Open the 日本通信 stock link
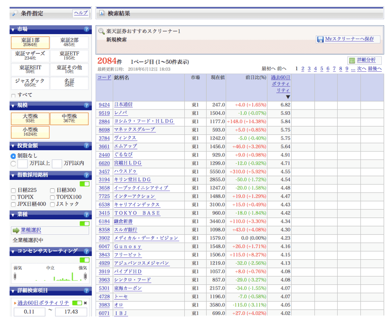The height and width of the screenshot is (321, 388). pyautogui.click(x=123, y=105)
